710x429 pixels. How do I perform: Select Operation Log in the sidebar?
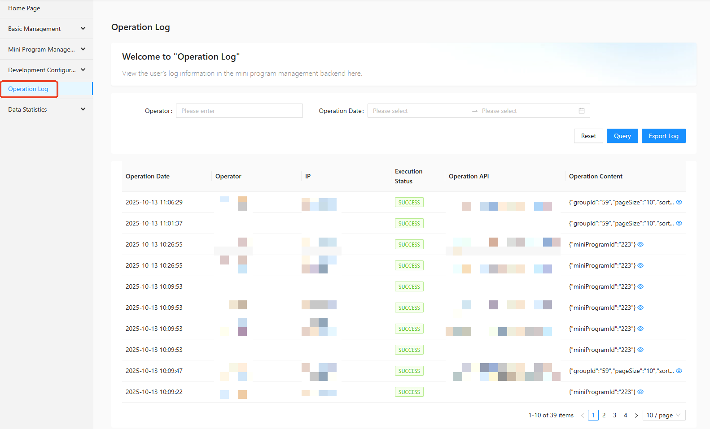click(28, 89)
